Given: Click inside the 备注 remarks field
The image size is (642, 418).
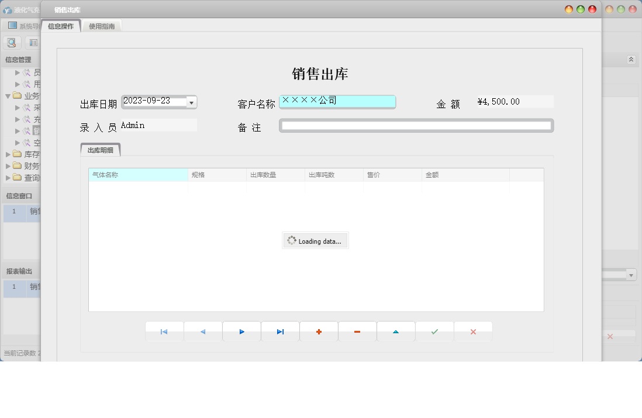Looking at the screenshot, I should pyautogui.click(x=415, y=125).
